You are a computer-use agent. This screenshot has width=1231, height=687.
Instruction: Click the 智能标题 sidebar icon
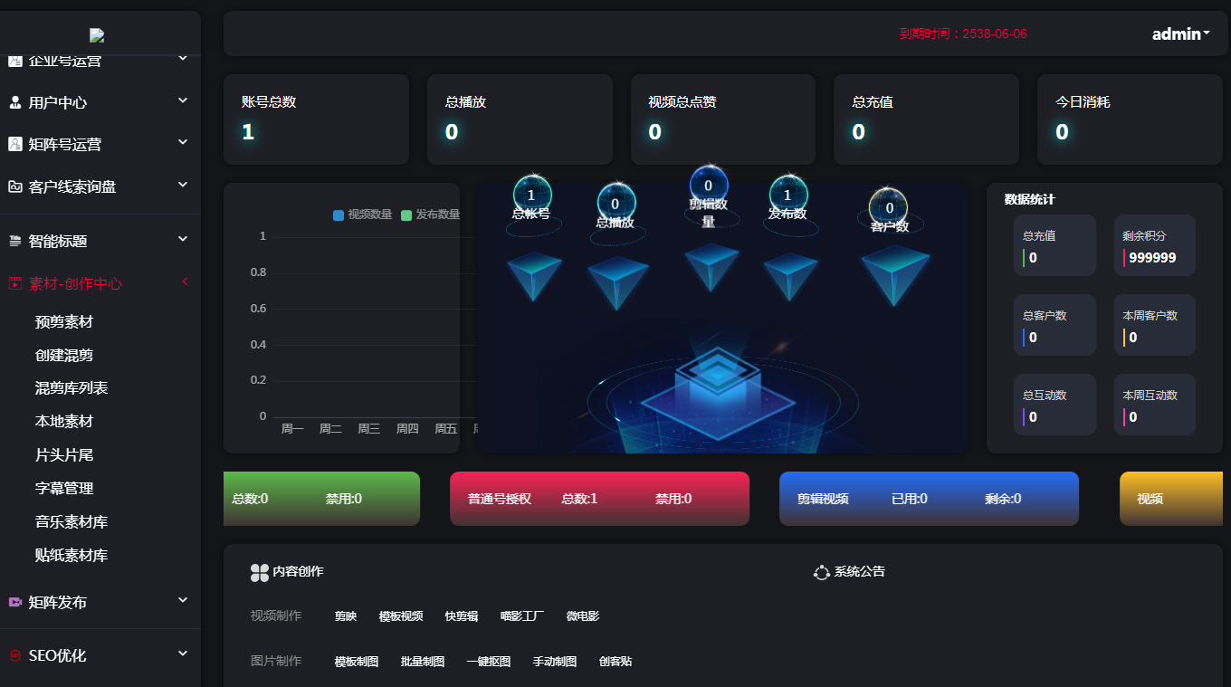[14, 241]
